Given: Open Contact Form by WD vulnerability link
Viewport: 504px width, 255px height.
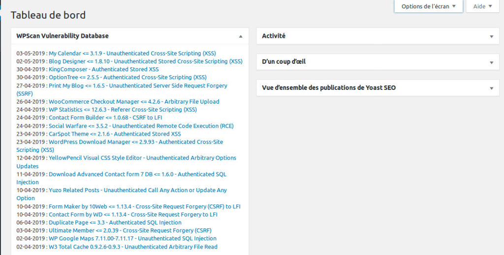Looking at the screenshot, I should pyautogui.click(x=133, y=215).
